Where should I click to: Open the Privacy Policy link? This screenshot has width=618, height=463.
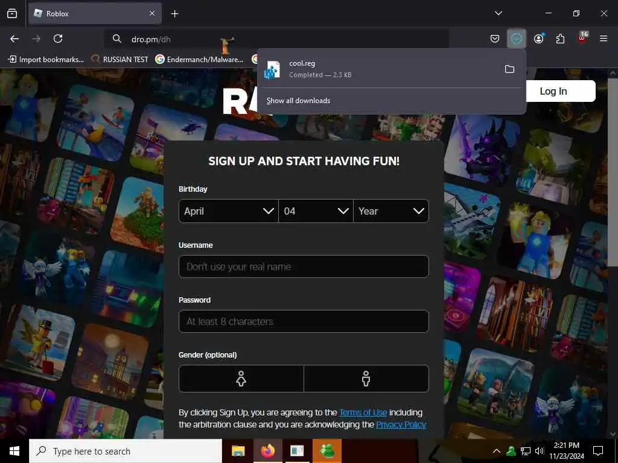(x=401, y=424)
